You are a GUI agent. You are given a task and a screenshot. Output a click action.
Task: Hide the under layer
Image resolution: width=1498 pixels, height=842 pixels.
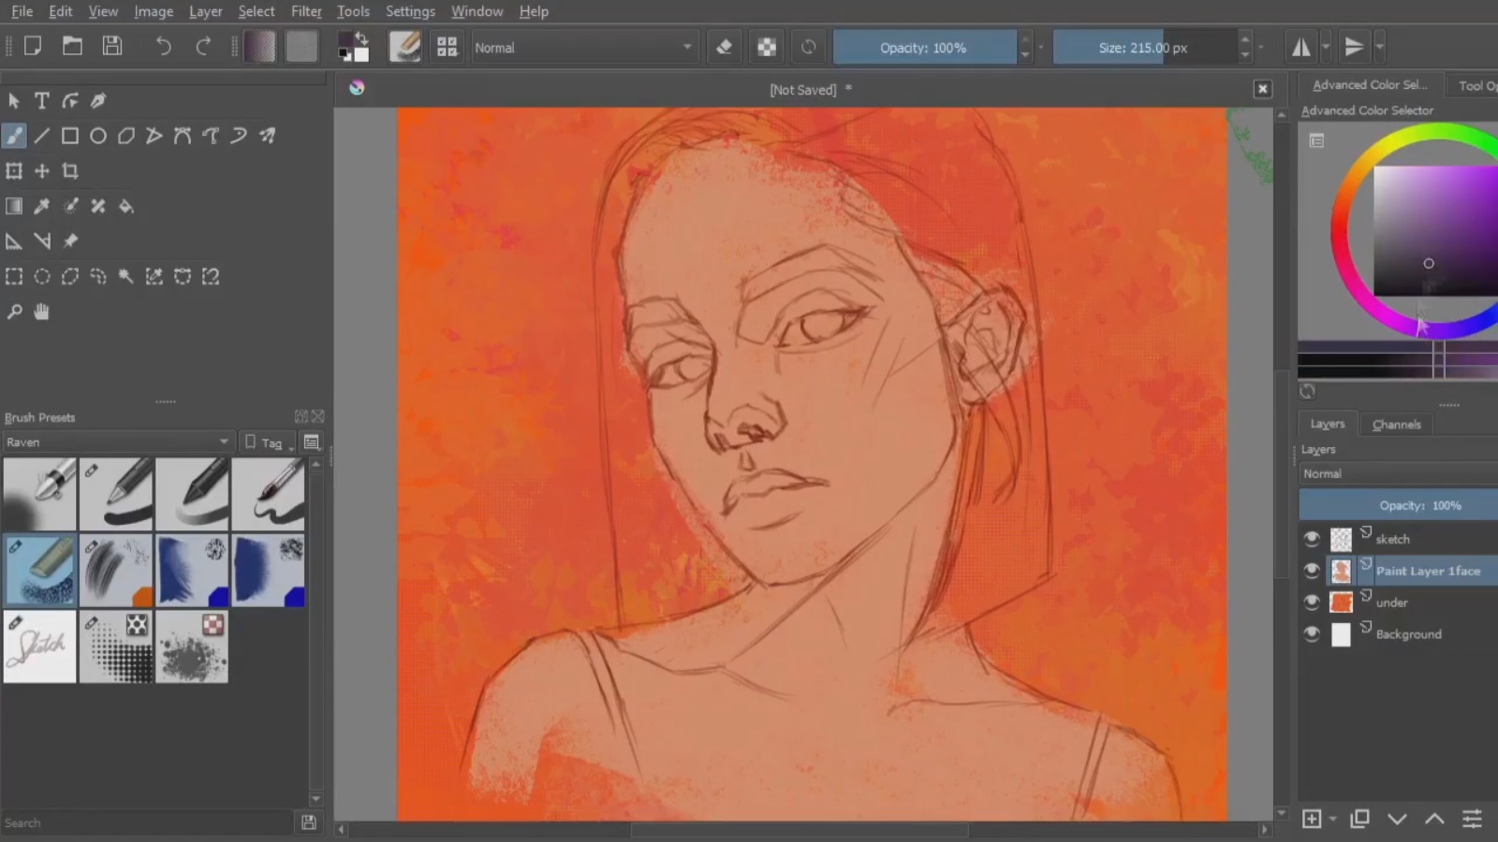point(1312,602)
